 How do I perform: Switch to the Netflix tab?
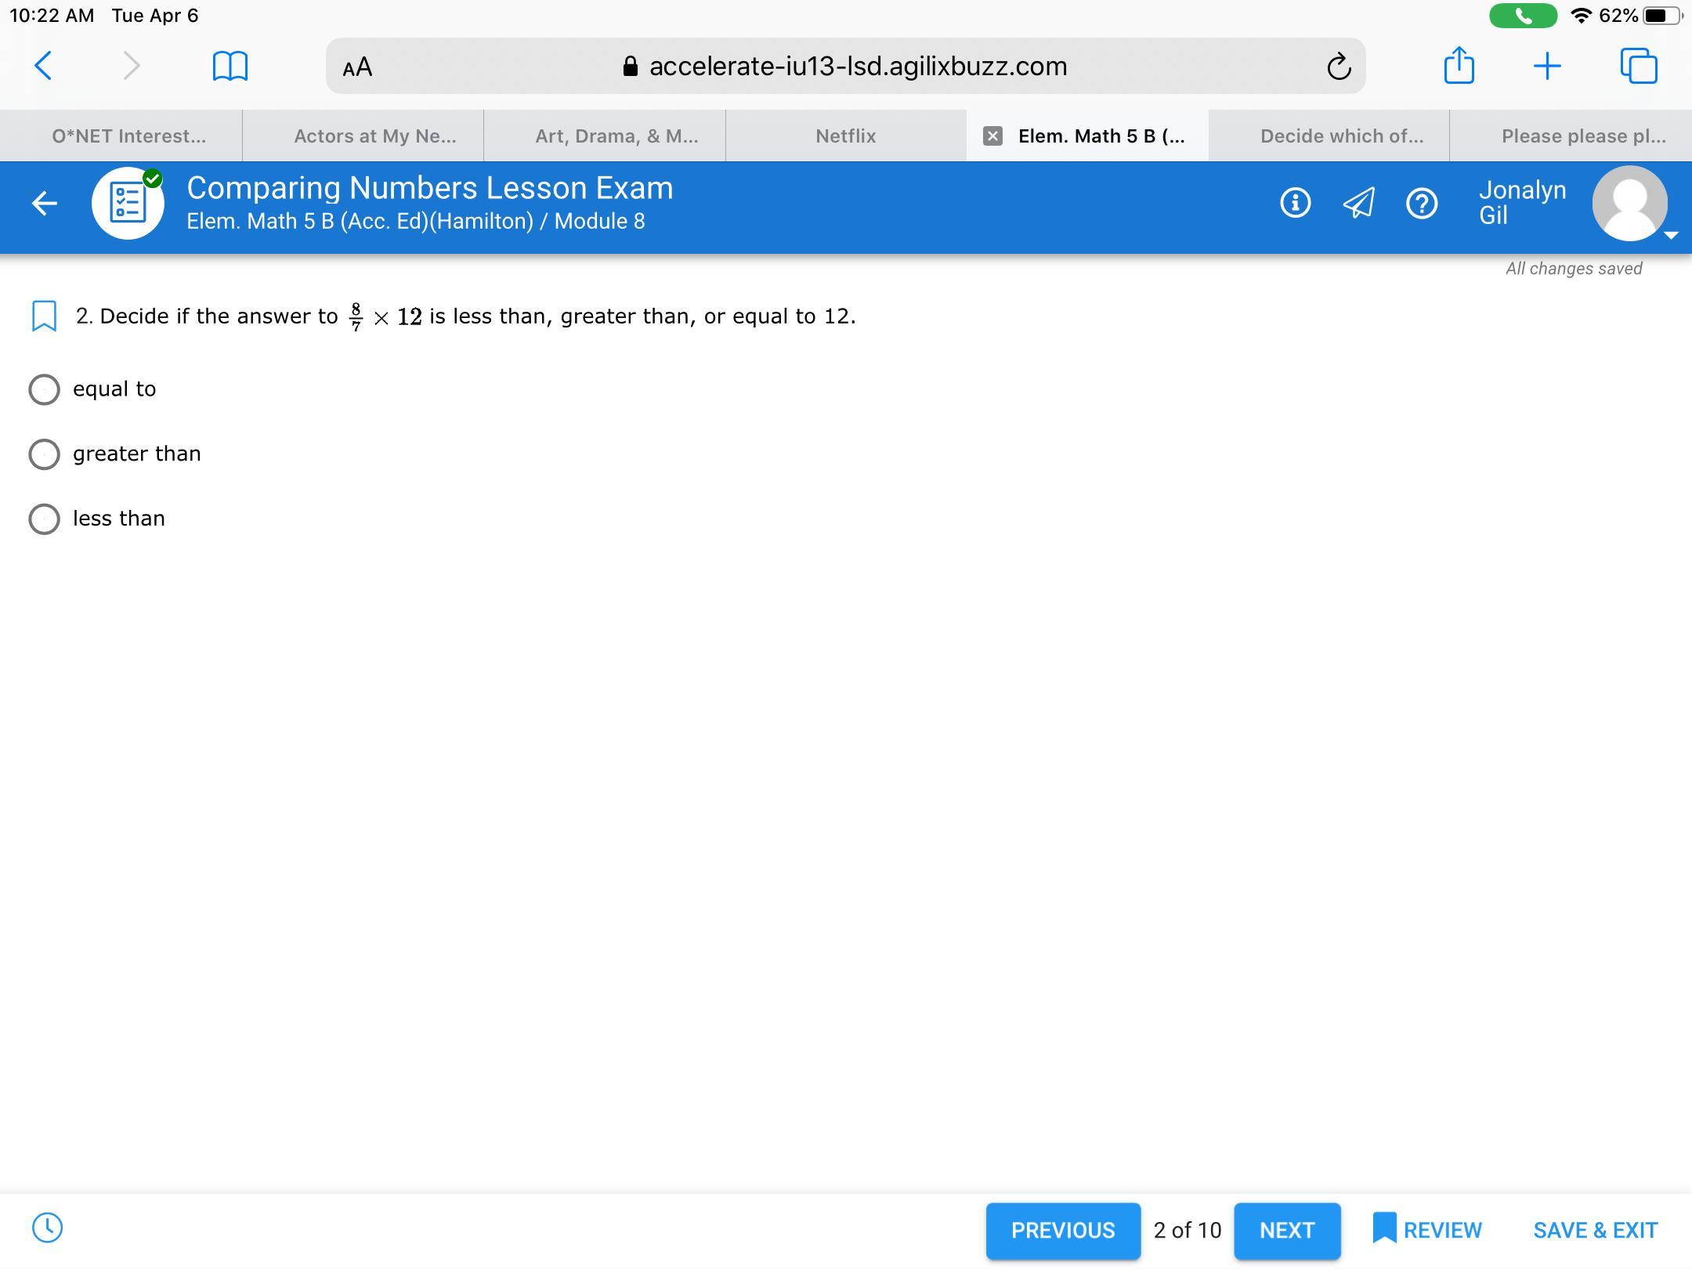click(x=845, y=136)
